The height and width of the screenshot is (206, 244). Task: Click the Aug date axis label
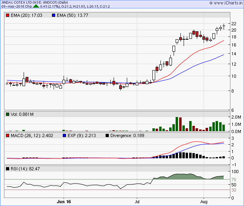[204, 202]
